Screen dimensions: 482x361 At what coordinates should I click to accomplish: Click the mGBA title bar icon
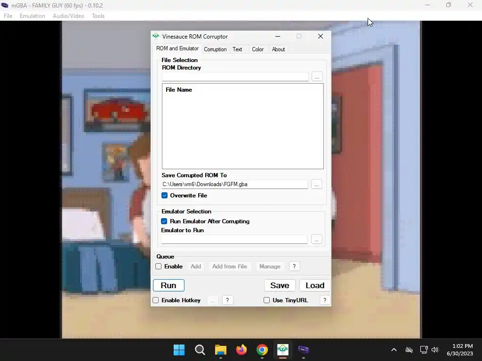coord(5,5)
